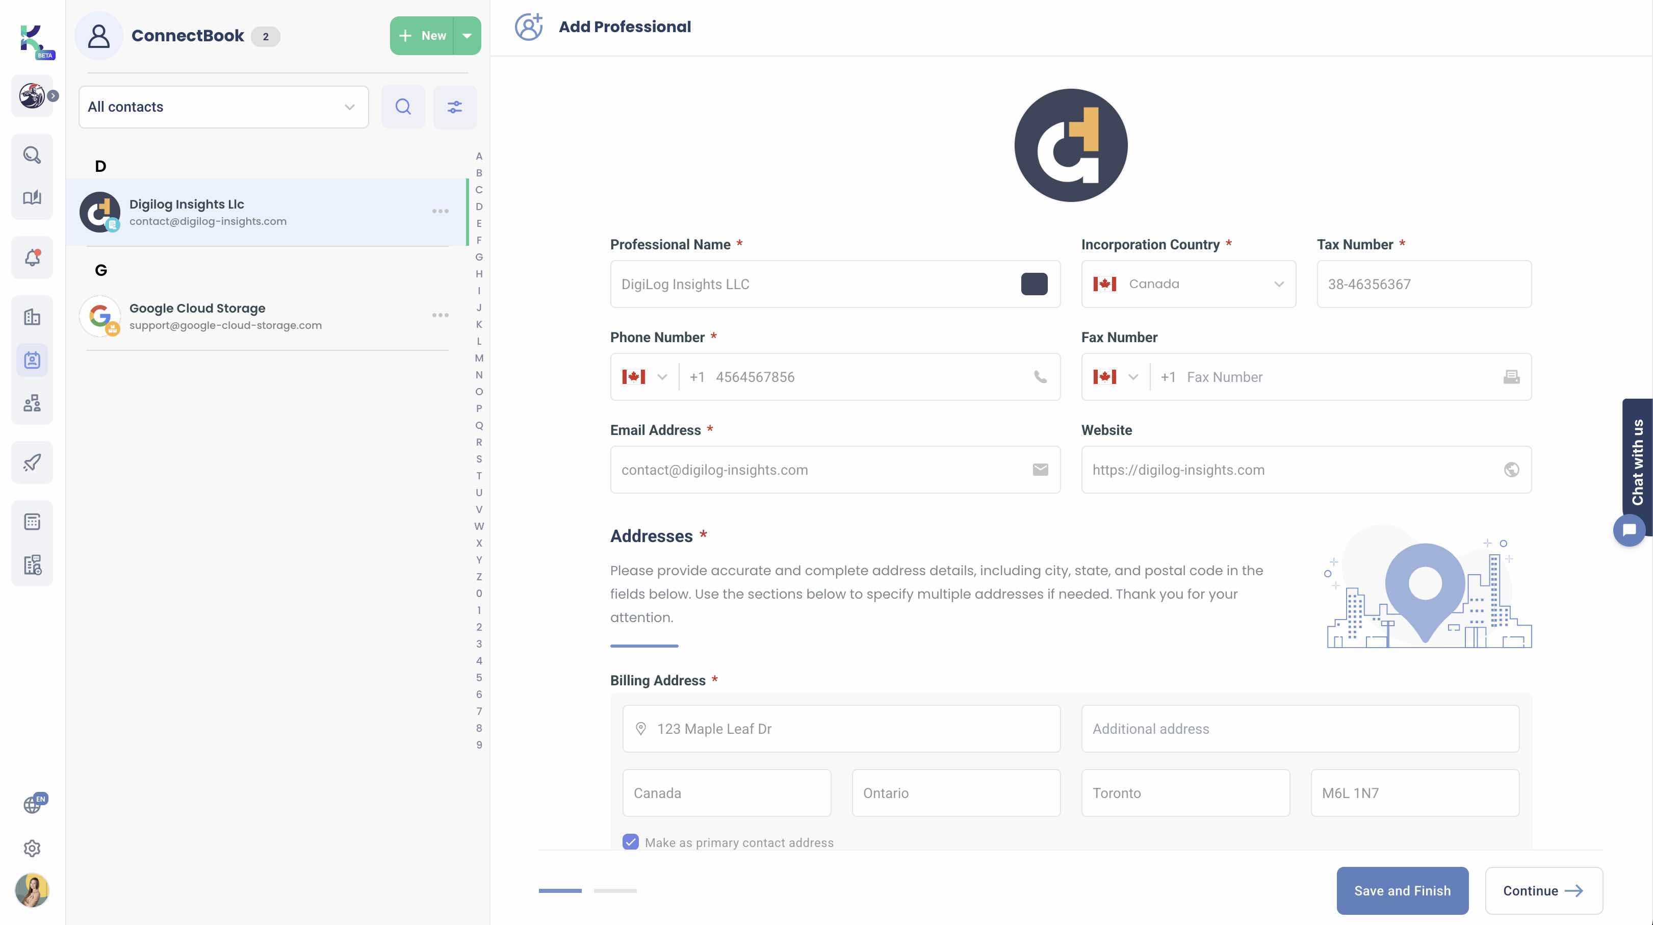Click the filter settings icon beside search
1653x925 pixels.
click(x=455, y=107)
